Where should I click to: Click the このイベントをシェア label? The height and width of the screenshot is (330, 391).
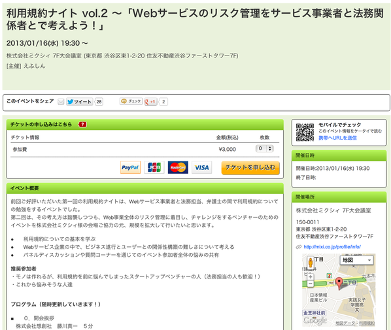click(x=30, y=101)
